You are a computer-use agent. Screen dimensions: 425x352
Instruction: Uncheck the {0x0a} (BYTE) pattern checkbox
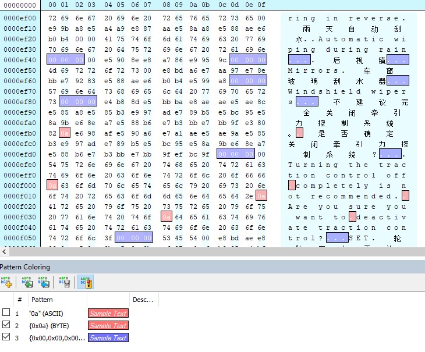(6, 325)
